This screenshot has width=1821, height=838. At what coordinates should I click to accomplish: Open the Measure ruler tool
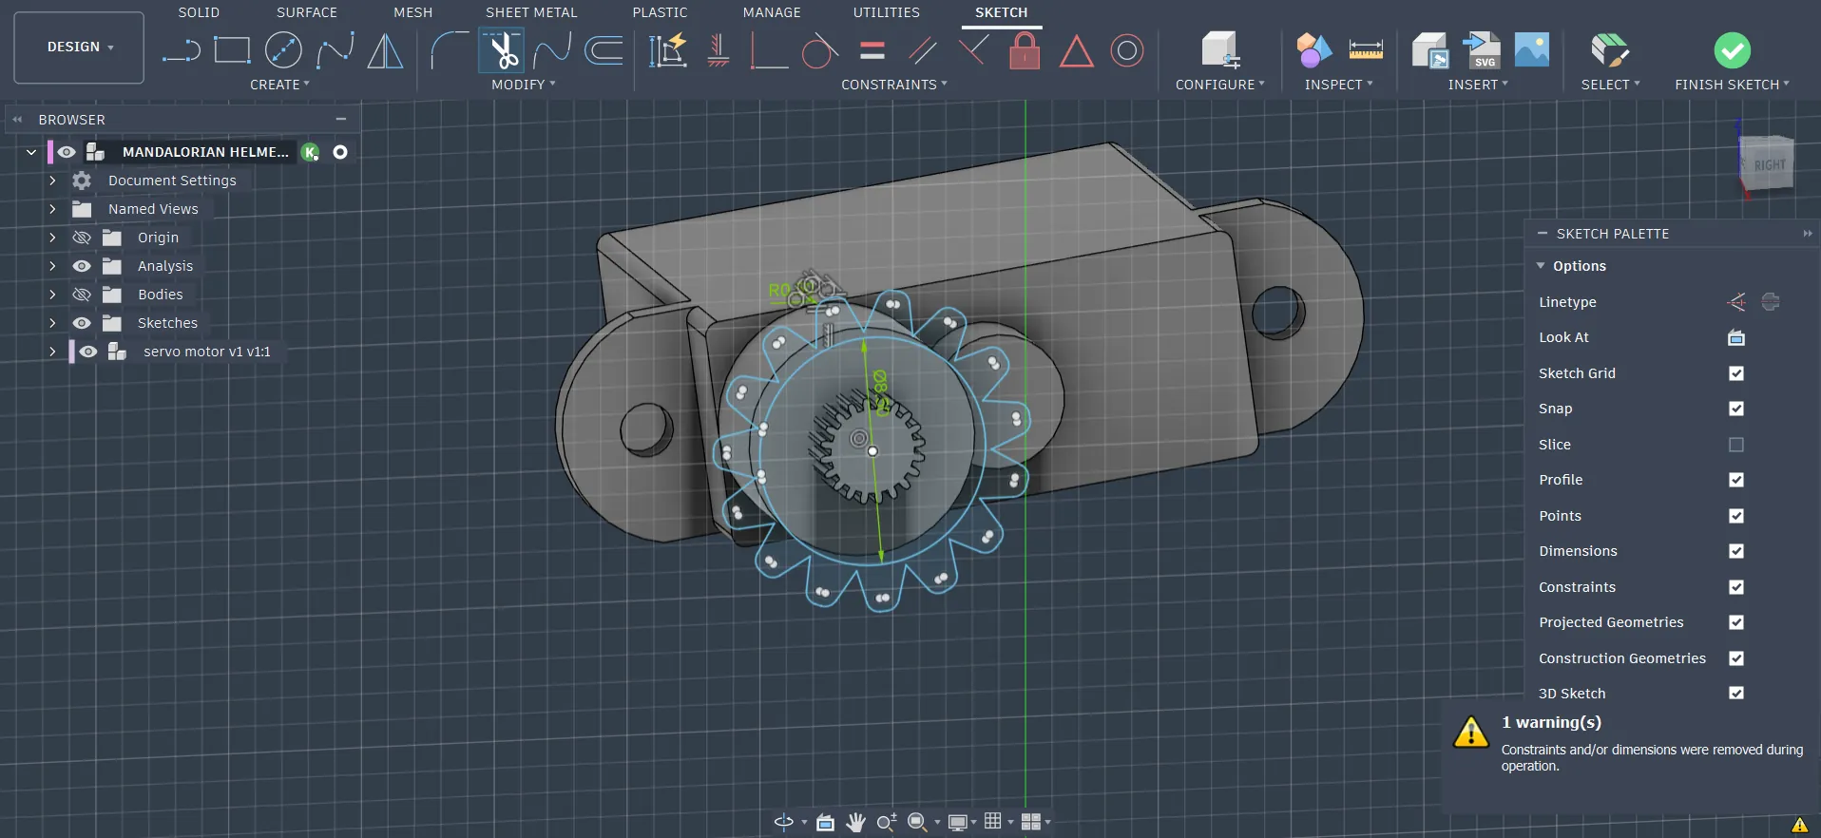point(1366,49)
